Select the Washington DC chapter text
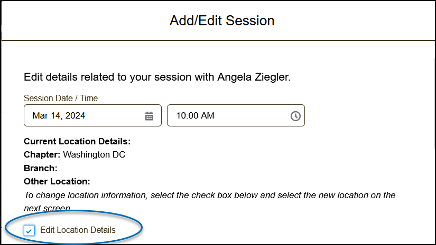The image size is (436, 245). [94, 155]
